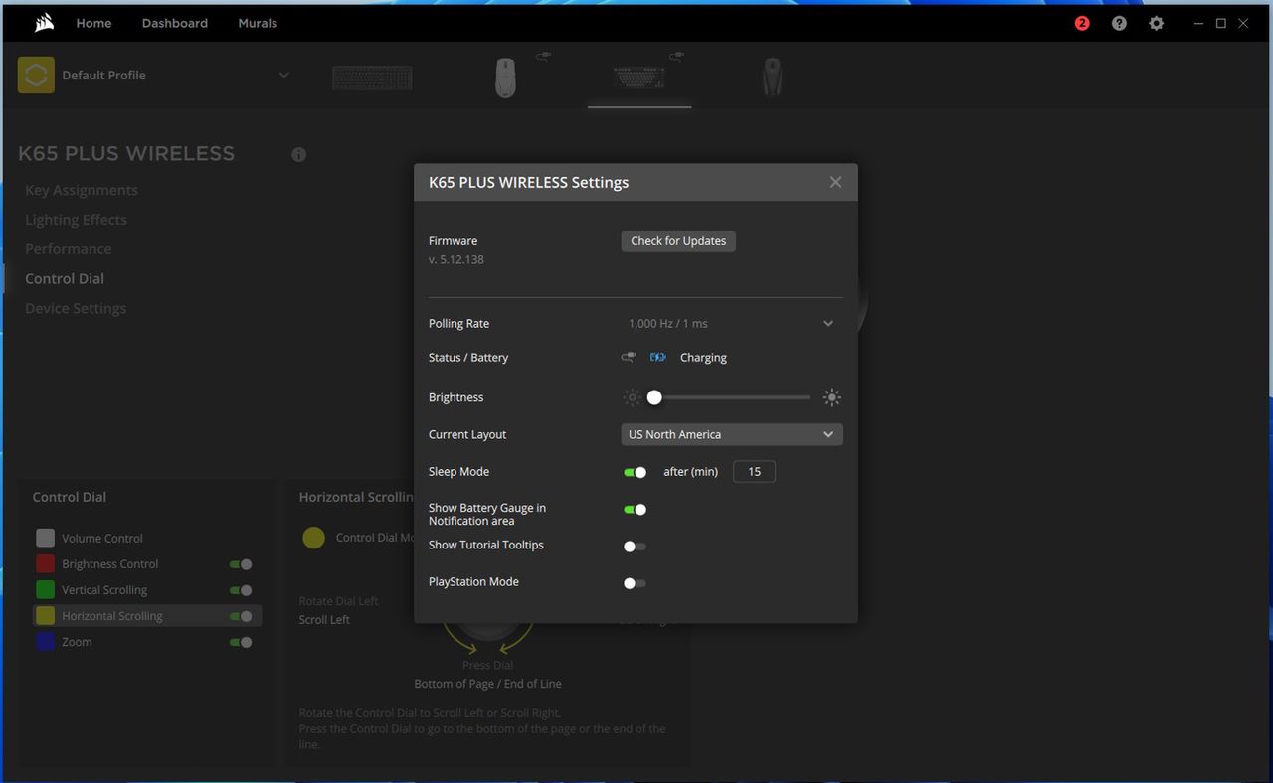Viewport: 1273px width, 783px height.
Task: Click the Charging status text
Action: pos(703,358)
